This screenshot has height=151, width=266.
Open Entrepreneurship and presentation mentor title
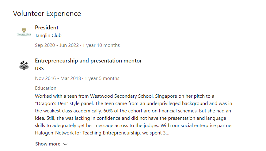point(88,61)
